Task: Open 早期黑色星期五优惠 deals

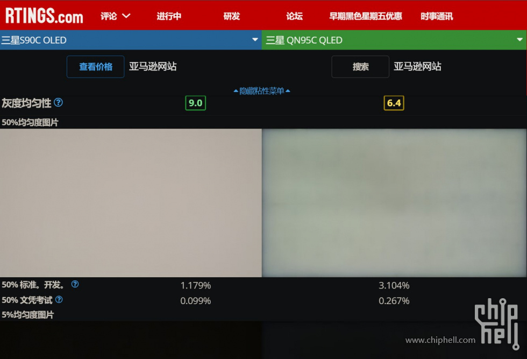Action: 365,16
